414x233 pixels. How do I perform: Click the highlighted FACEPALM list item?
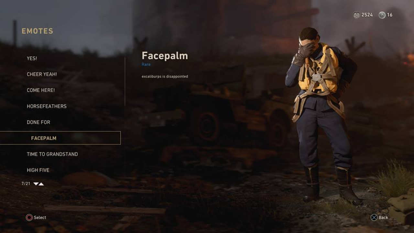pyautogui.click(x=60, y=138)
